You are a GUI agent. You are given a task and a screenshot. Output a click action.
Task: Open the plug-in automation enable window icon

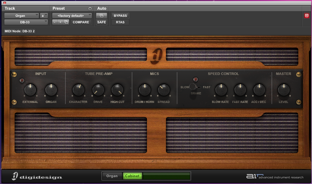point(102,16)
